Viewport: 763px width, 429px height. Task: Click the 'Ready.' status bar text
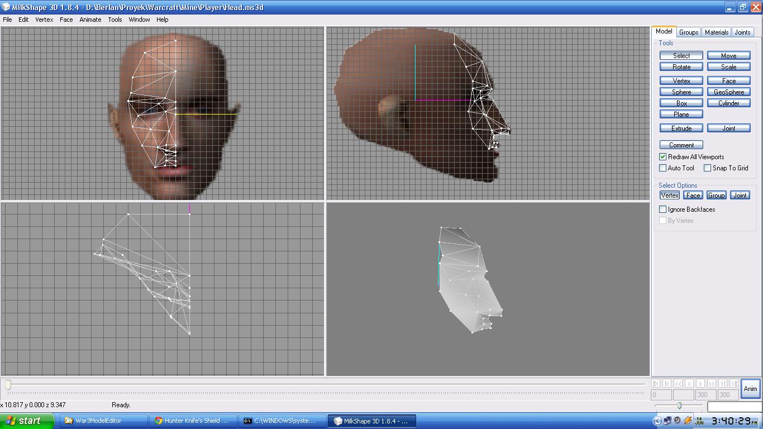[121, 405]
